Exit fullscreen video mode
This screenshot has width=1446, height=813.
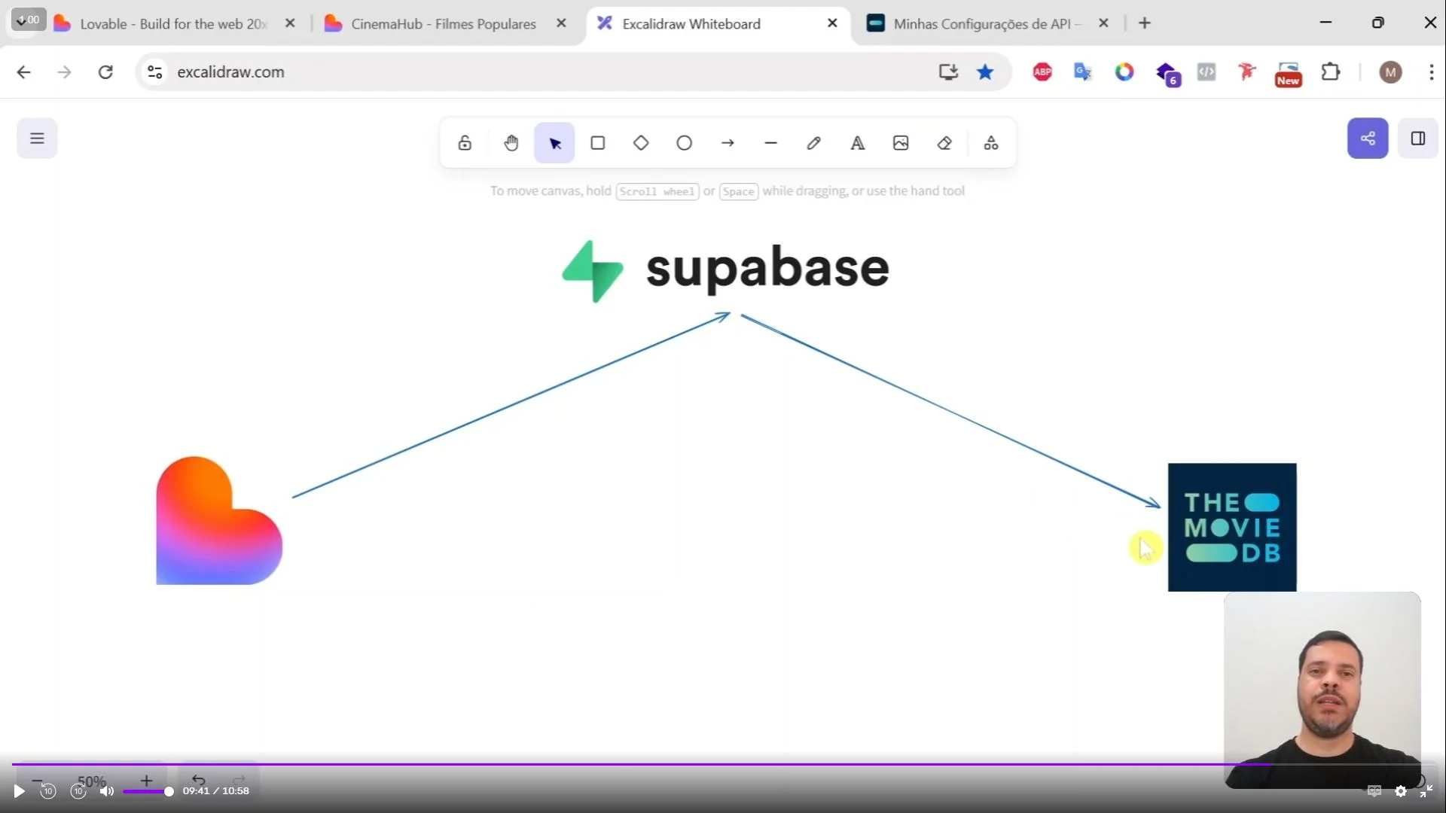(1426, 791)
